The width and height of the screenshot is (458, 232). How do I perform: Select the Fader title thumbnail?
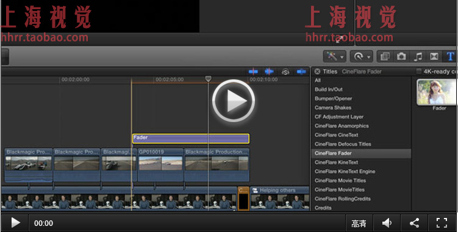[437, 92]
